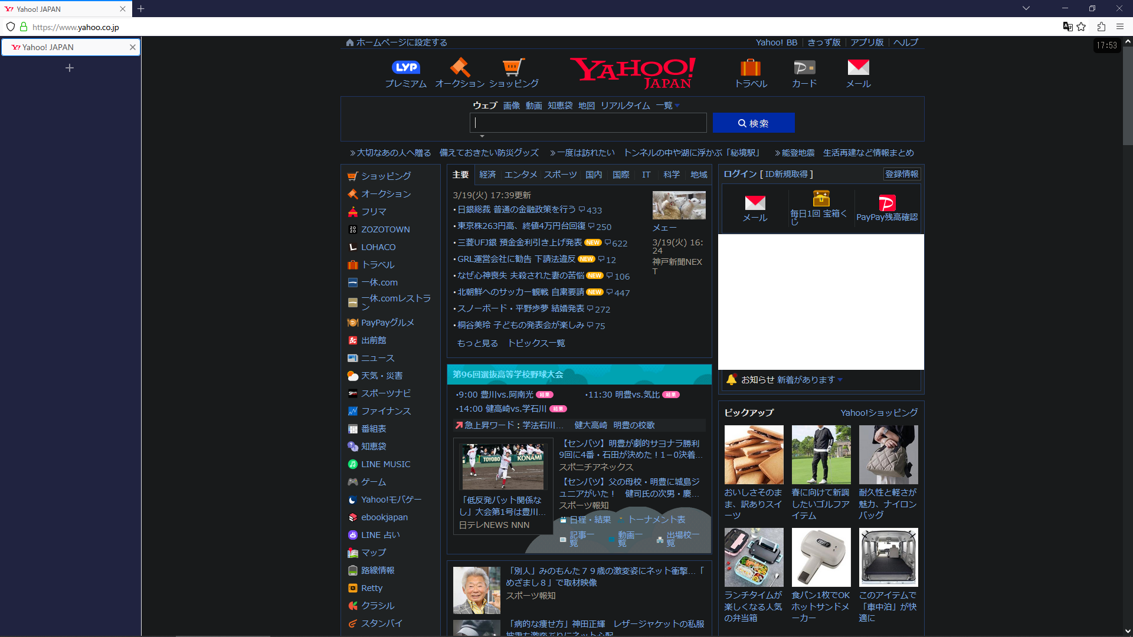Open 路線情報 in the service list
1133x637 pixels.
(x=378, y=570)
